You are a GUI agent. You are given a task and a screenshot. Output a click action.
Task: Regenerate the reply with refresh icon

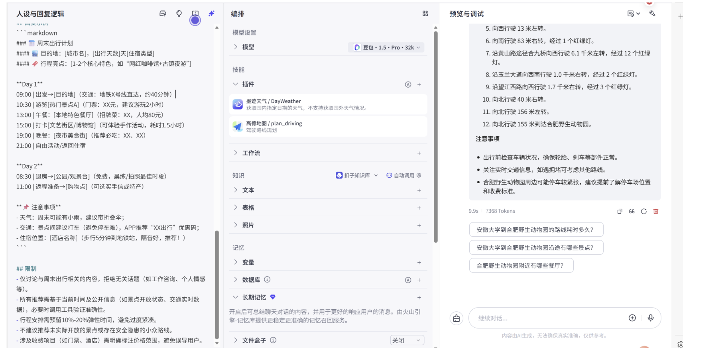point(644,211)
